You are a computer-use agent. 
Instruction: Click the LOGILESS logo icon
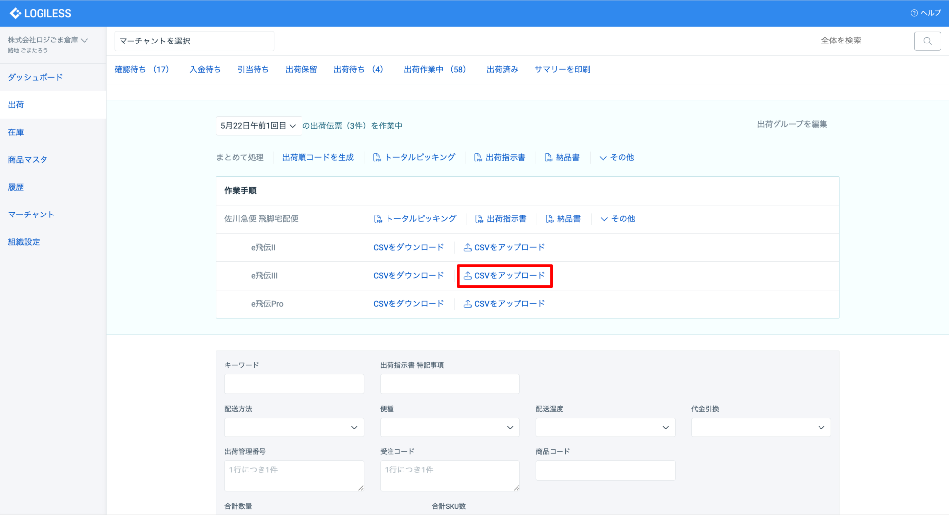pyautogui.click(x=15, y=13)
